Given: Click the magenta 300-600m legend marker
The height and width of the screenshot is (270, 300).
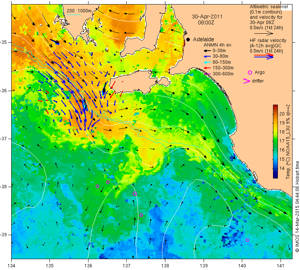Looking at the screenshot, I should tap(207, 74).
